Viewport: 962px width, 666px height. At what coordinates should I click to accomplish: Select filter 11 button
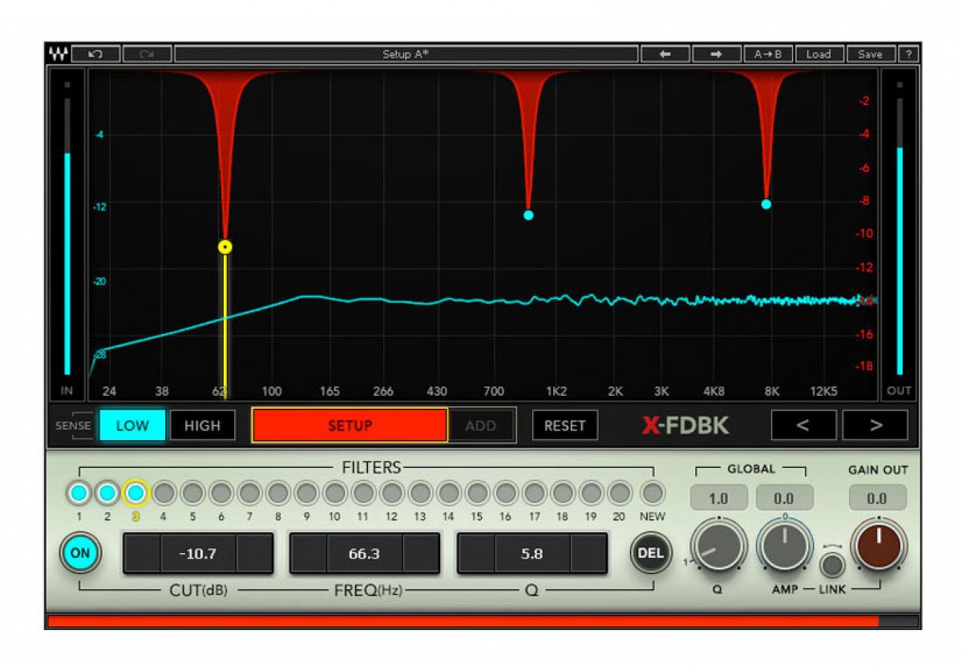(x=363, y=493)
